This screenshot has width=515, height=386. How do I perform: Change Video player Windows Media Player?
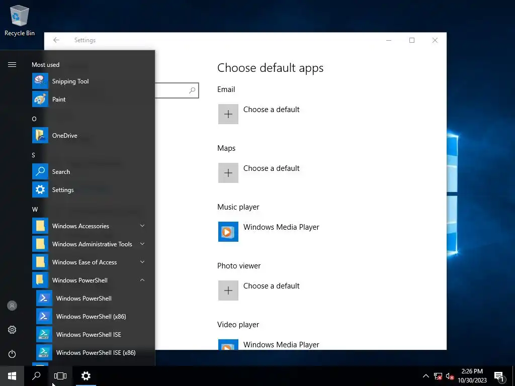[269, 345]
